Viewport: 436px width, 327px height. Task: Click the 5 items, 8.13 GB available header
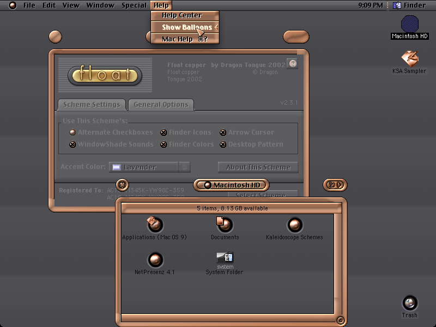pos(232,208)
